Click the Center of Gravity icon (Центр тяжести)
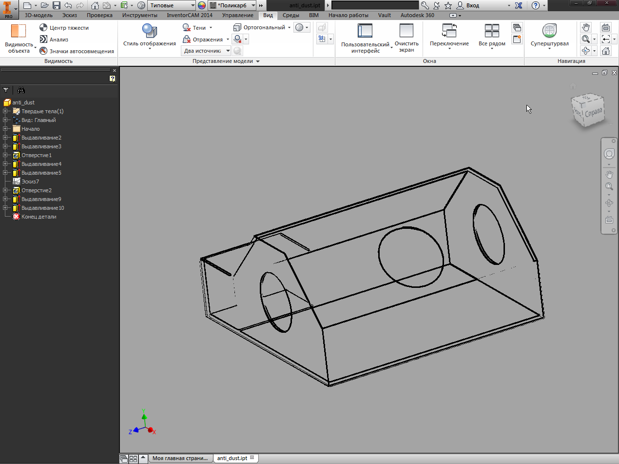This screenshot has width=619, height=464. tap(43, 28)
